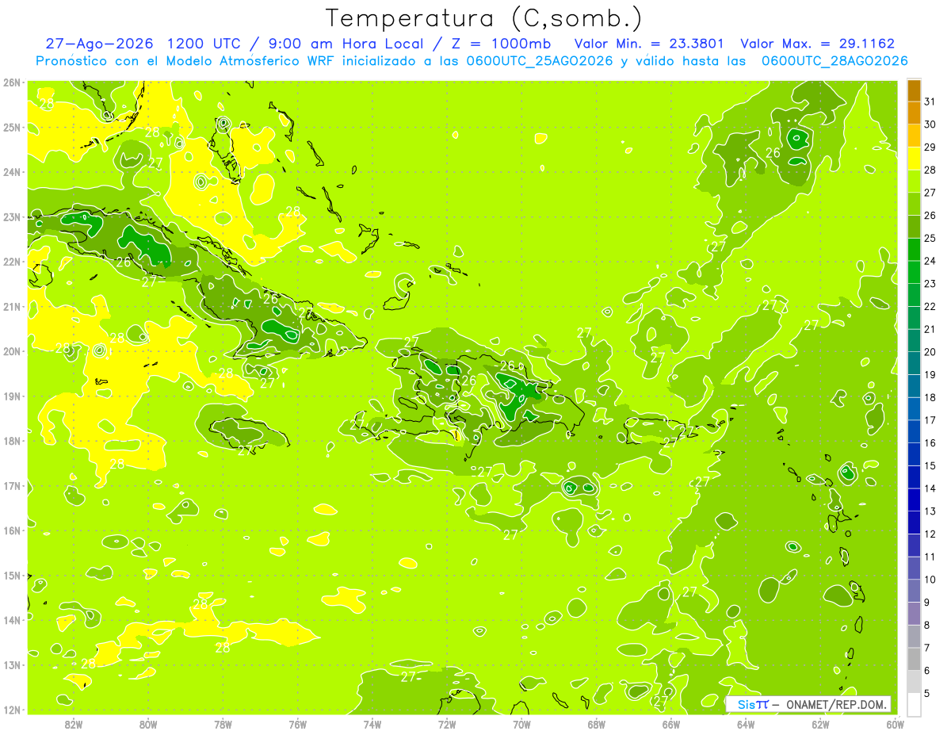The height and width of the screenshot is (735, 951).
Task: Select the 62W longitude axis label
Action: click(820, 724)
